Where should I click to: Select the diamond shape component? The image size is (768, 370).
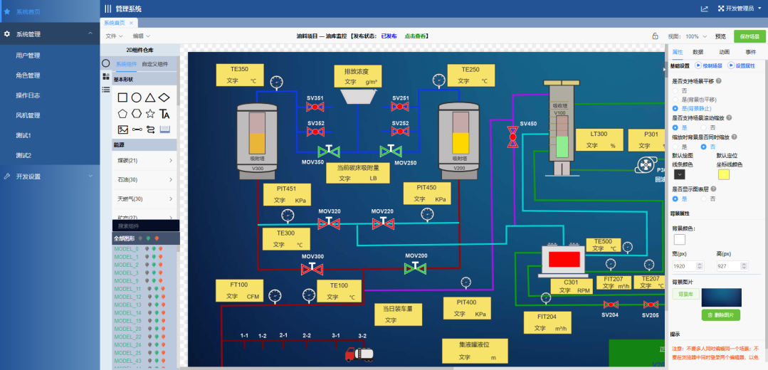tap(164, 97)
